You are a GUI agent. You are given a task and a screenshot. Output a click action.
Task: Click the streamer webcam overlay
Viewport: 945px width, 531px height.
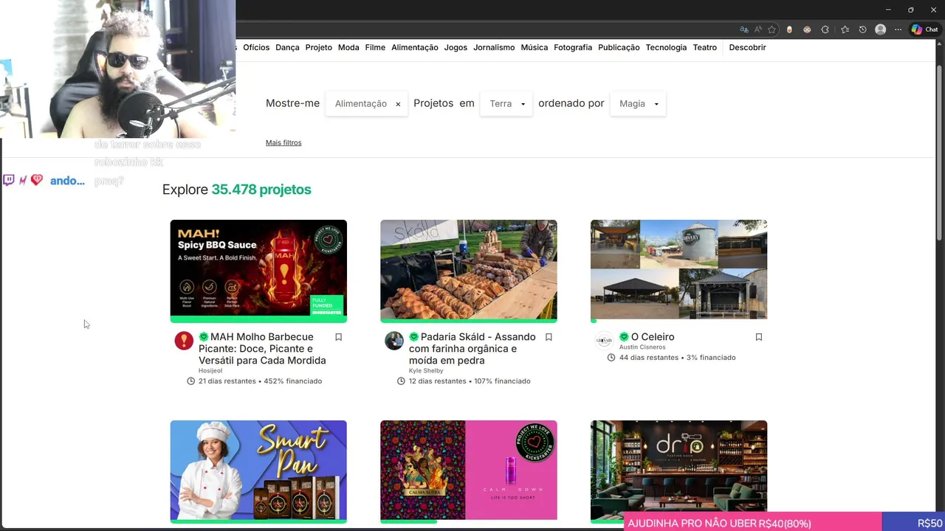tap(118, 69)
